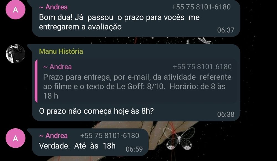The image size is (277, 161).
Task: Click the butterfly on the chat wallpaper
Action: [179, 138]
